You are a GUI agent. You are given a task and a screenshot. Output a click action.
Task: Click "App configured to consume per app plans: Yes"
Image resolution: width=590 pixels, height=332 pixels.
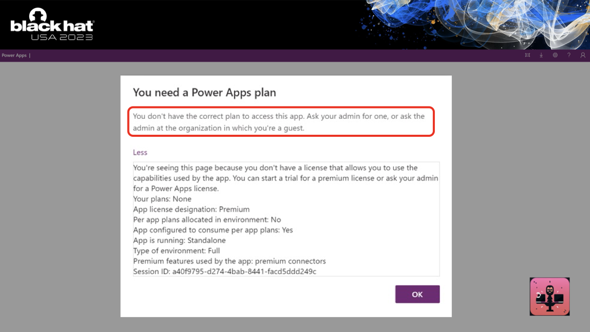(213, 230)
